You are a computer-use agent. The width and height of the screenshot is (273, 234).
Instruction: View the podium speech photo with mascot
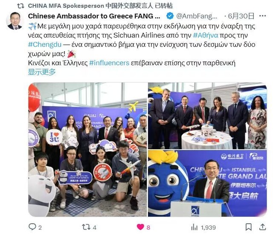(207, 183)
